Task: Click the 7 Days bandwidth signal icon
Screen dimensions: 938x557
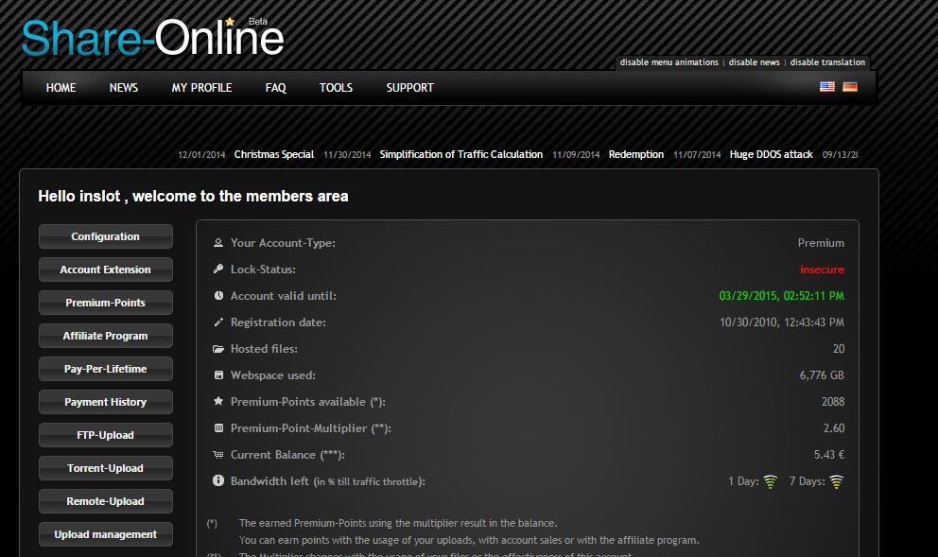Action: click(836, 481)
